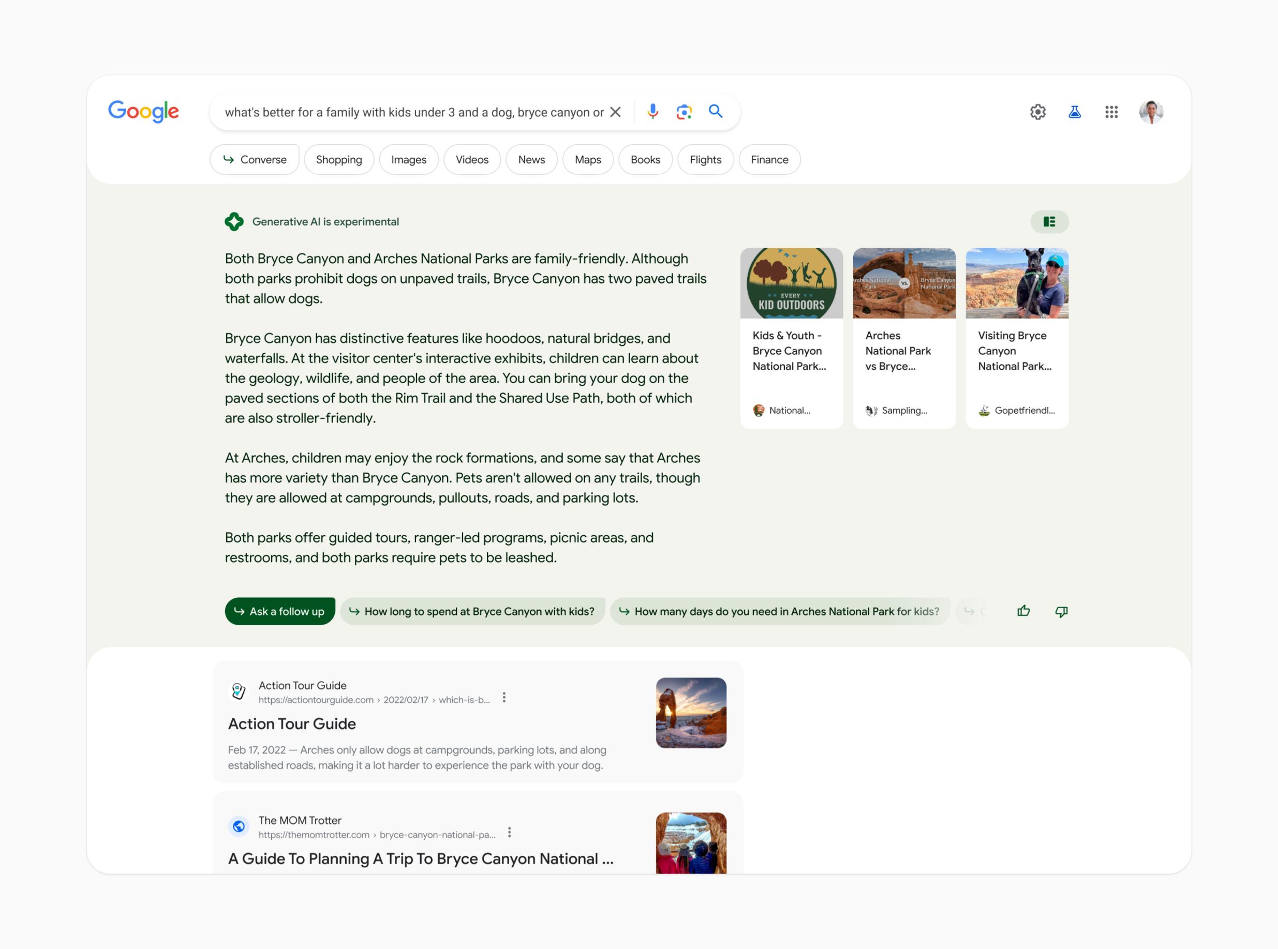Viewport: 1278px width, 949px height.
Task: Select the Images filter tab
Action: [408, 159]
